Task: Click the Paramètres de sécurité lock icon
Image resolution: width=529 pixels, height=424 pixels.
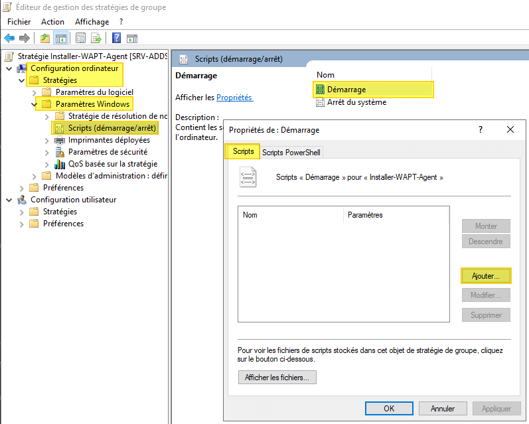Action: (59, 152)
